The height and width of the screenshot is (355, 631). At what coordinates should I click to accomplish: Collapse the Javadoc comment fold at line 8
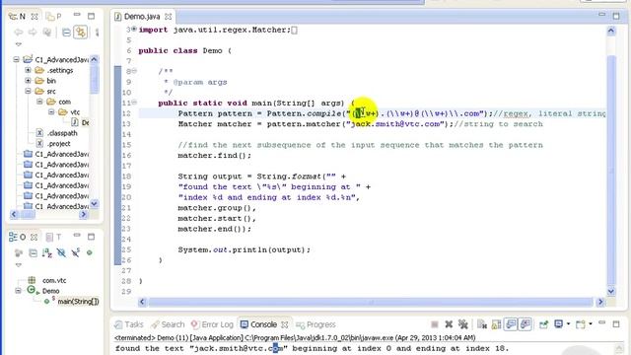[x=134, y=71]
